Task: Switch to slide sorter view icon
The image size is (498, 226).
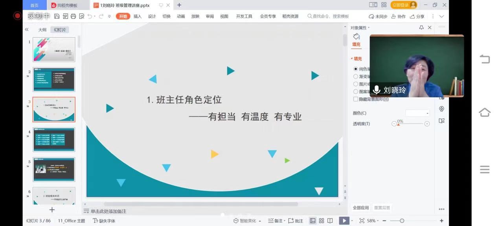Action: coord(322,221)
